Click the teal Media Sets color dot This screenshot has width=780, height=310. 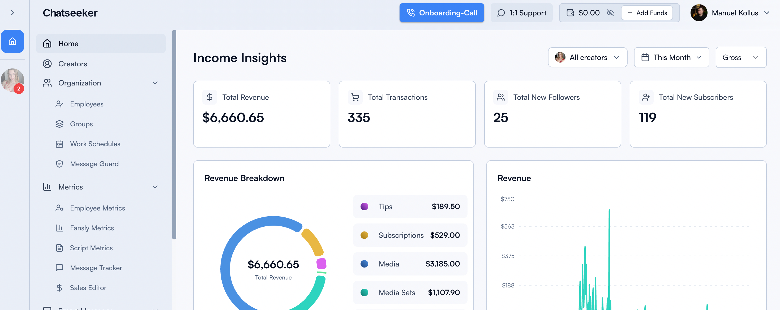point(364,292)
